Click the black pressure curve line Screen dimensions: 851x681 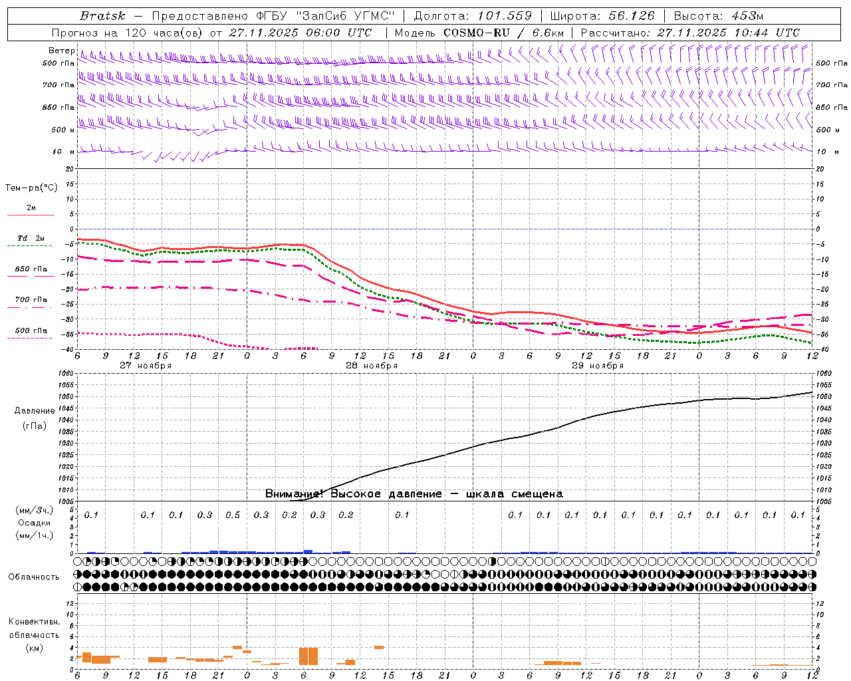tap(558, 428)
